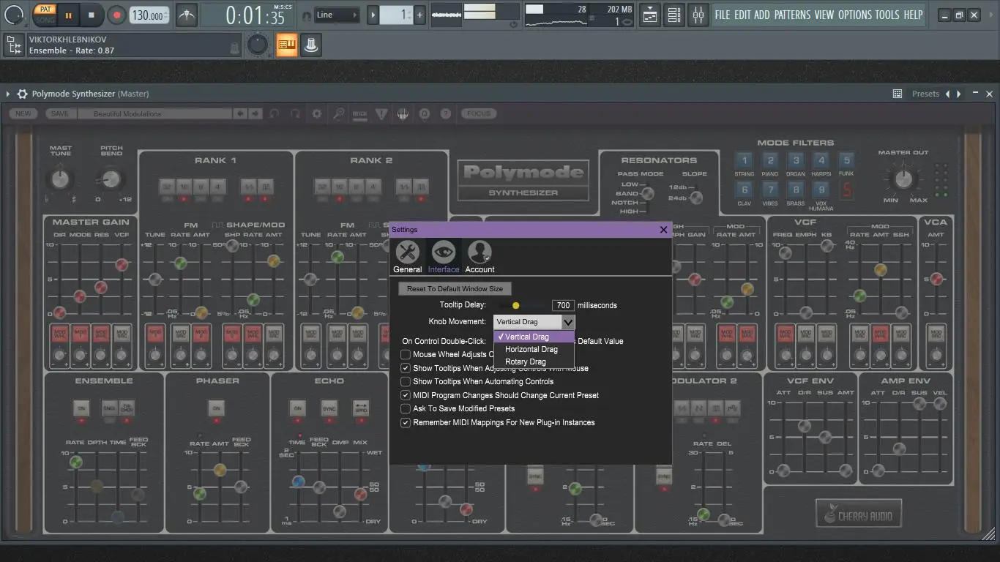Click the MASTER OUT volume knob

(x=904, y=178)
